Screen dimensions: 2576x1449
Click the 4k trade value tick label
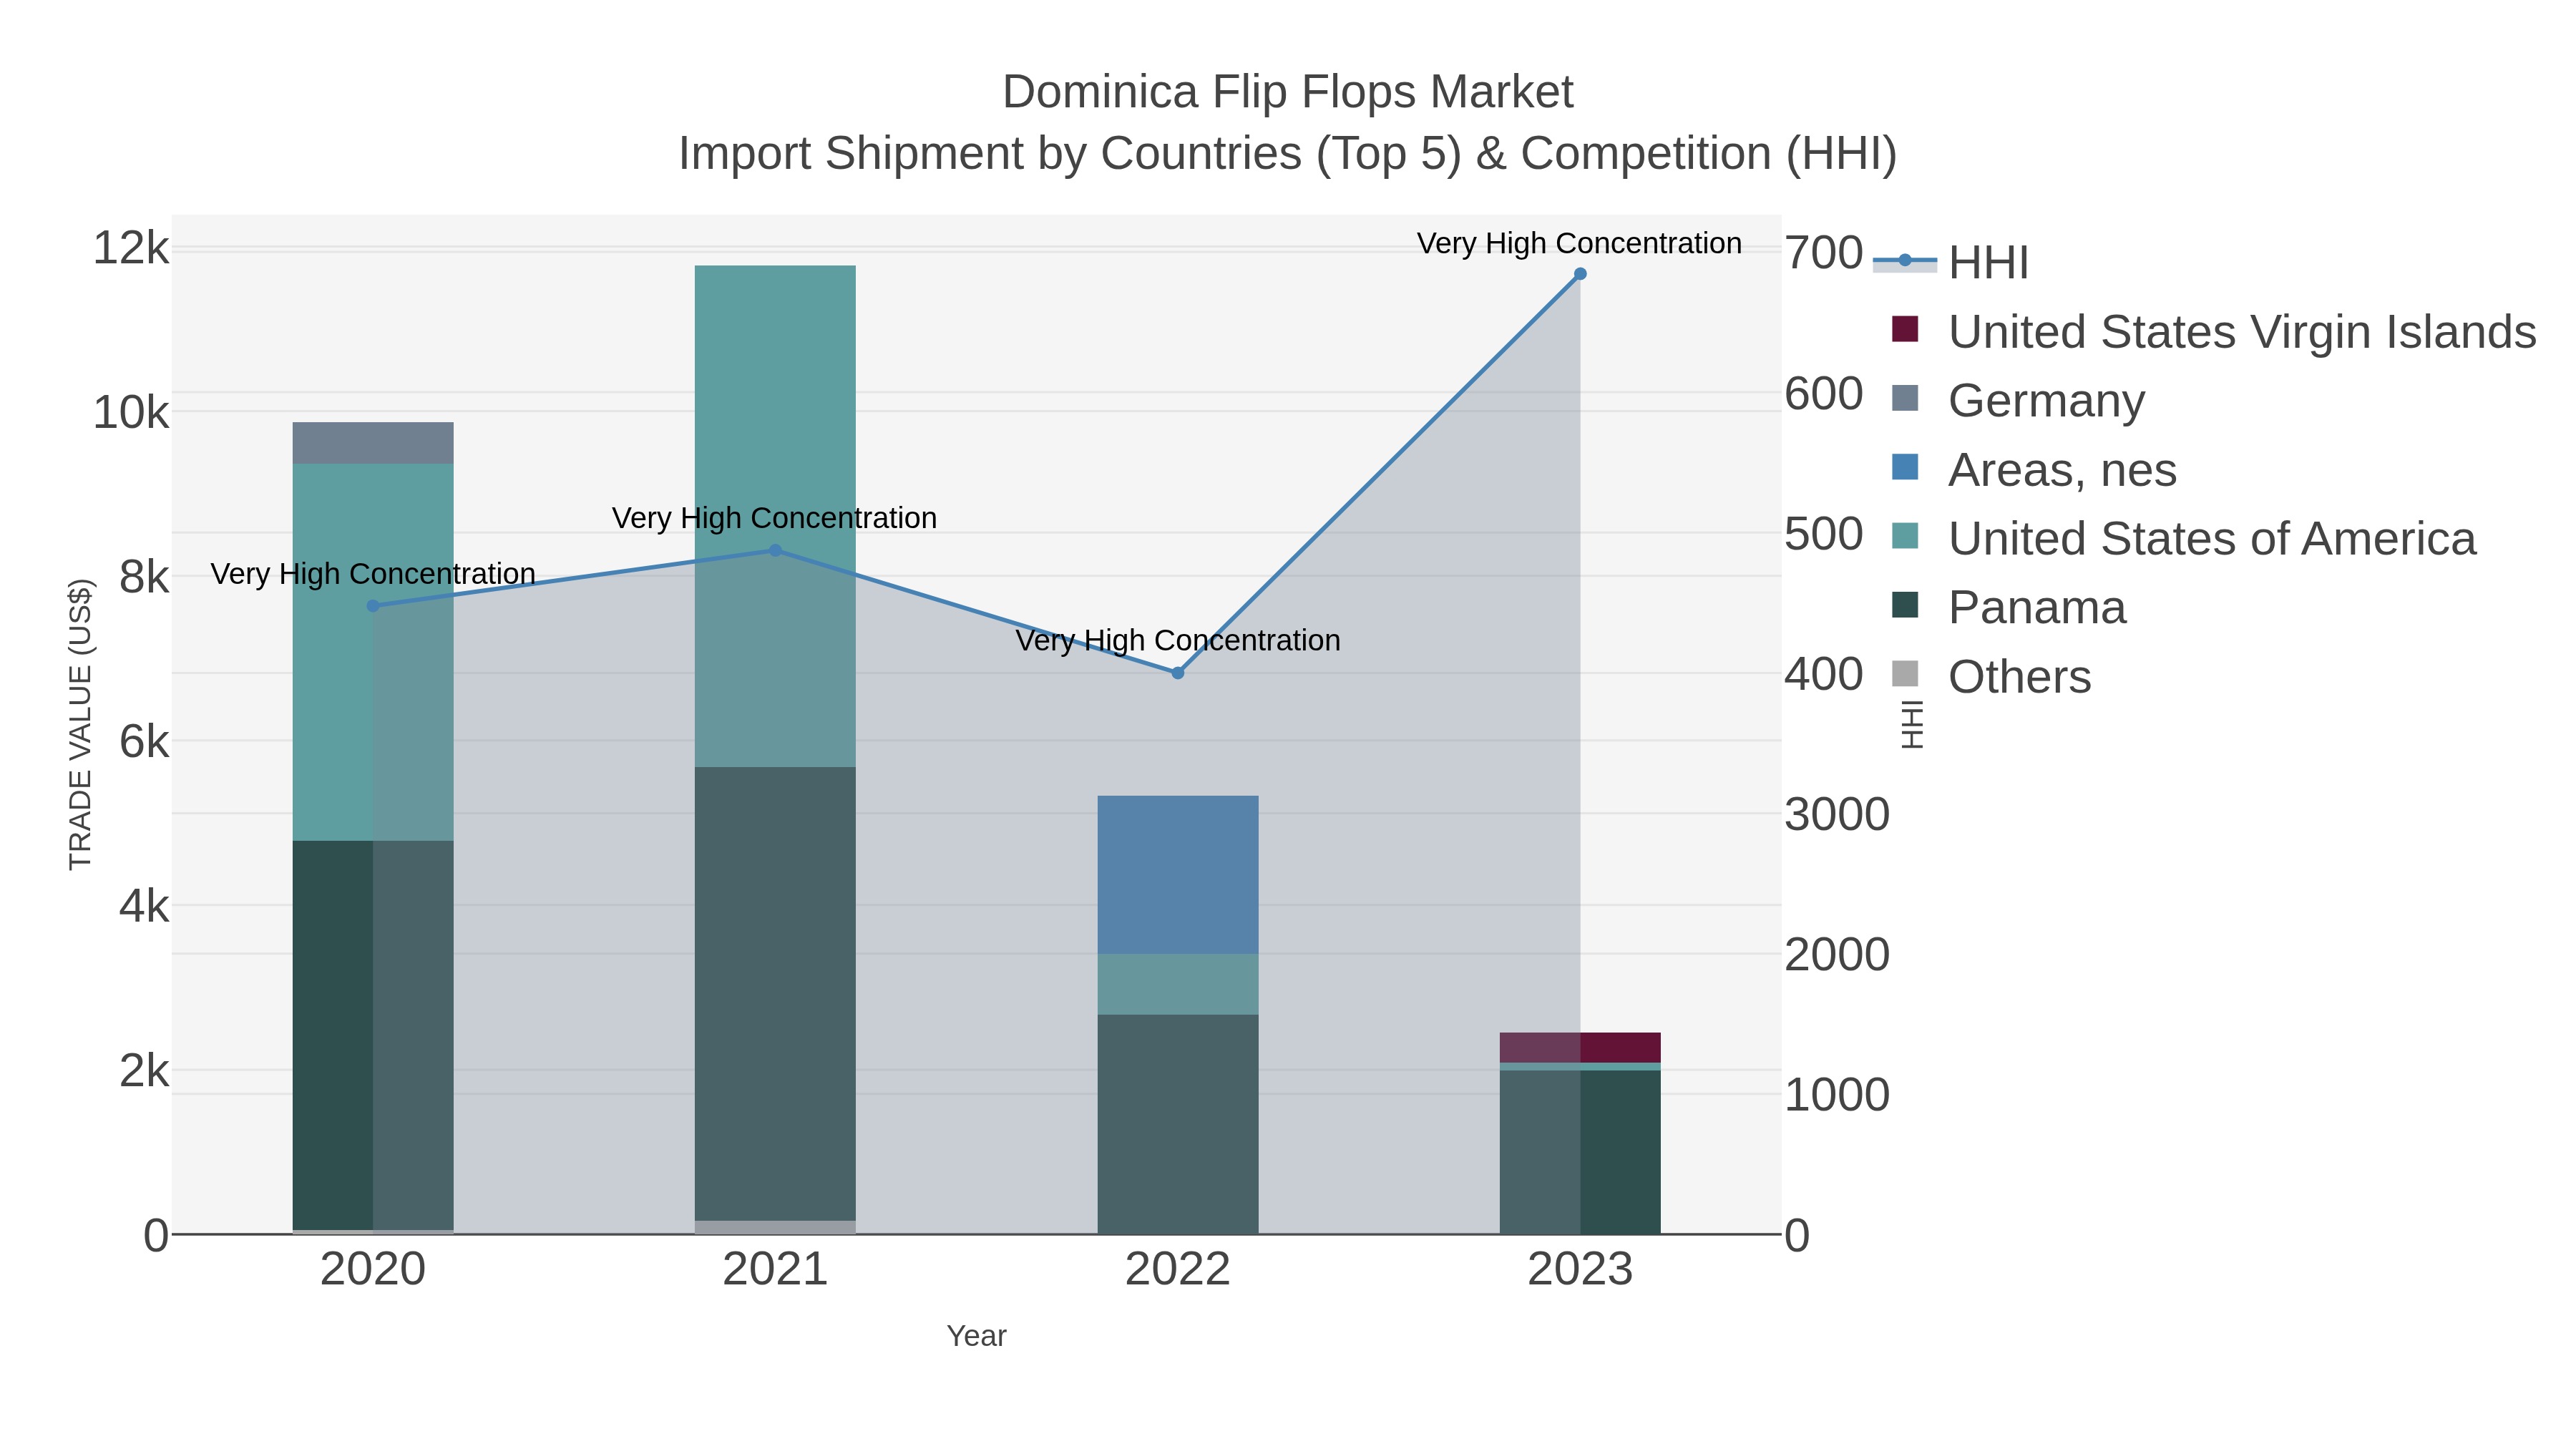point(144,906)
